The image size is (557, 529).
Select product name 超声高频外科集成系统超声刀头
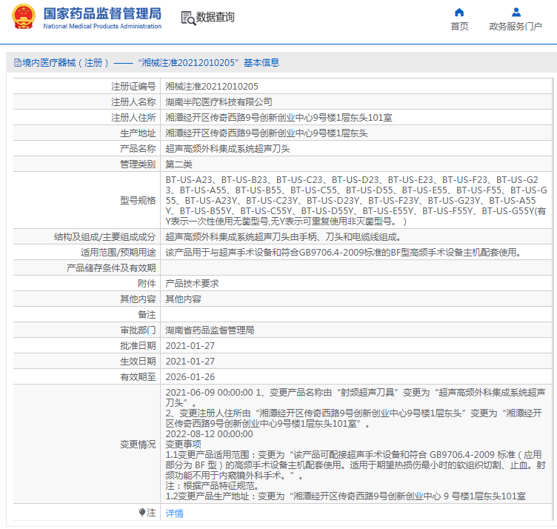pyautogui.click(x=227, y=149)
